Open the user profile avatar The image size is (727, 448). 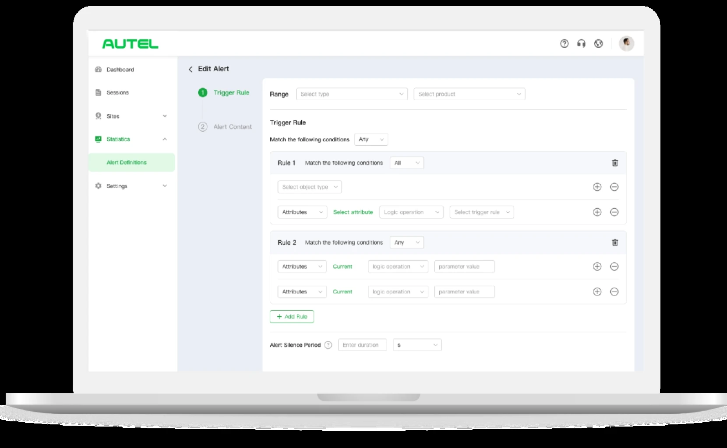(626, 43)
